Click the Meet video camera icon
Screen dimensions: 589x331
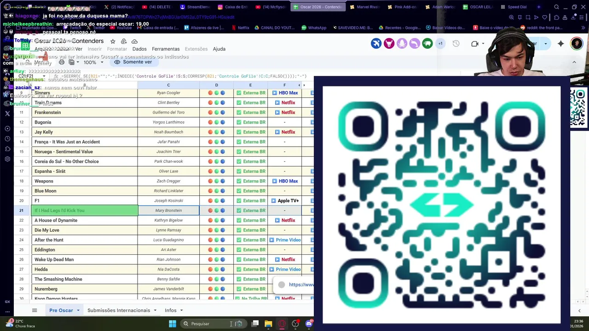(475, 44)
